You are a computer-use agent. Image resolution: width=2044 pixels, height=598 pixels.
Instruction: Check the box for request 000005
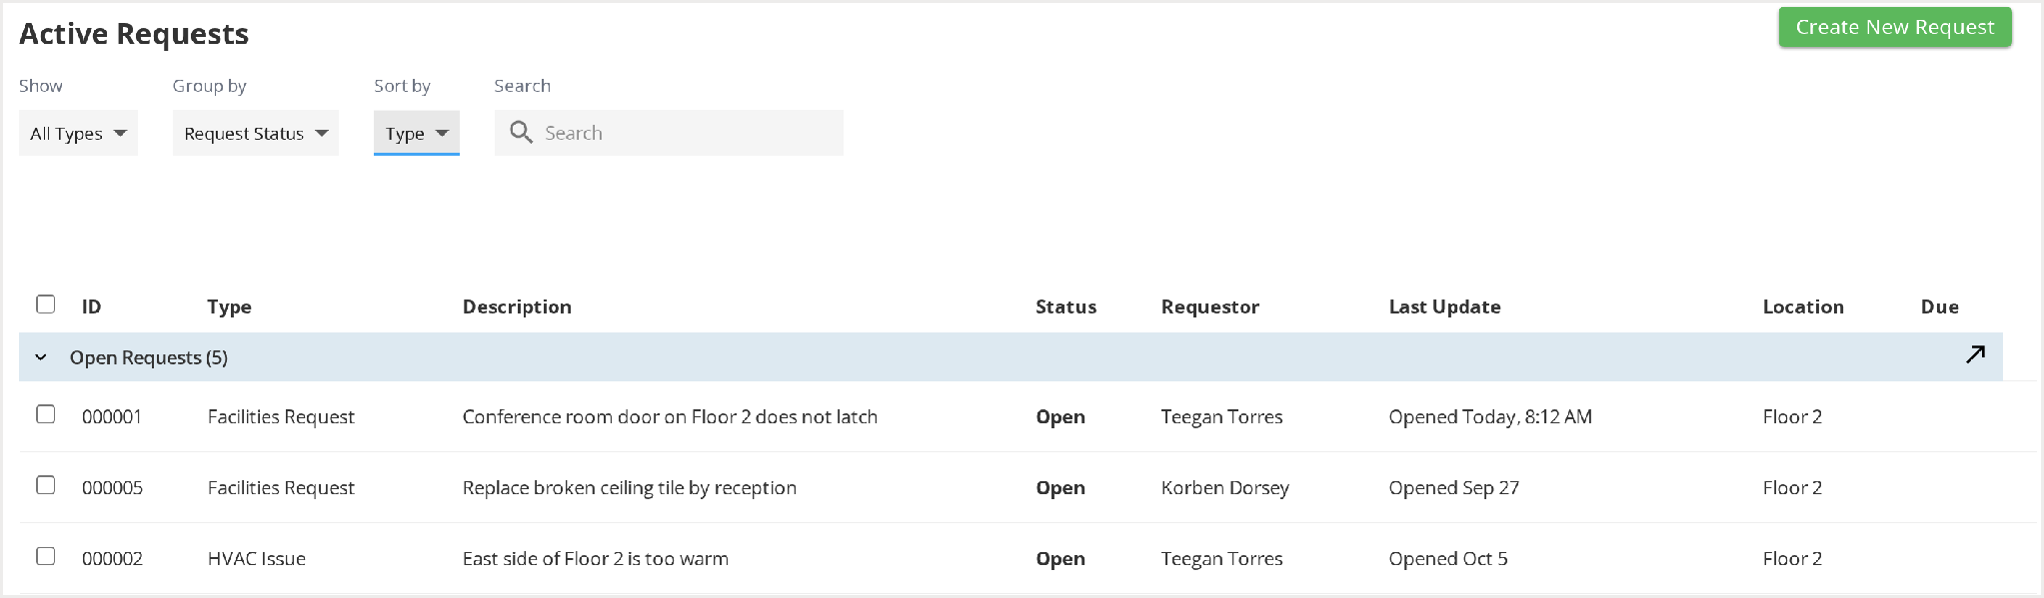tap(46, 485)
